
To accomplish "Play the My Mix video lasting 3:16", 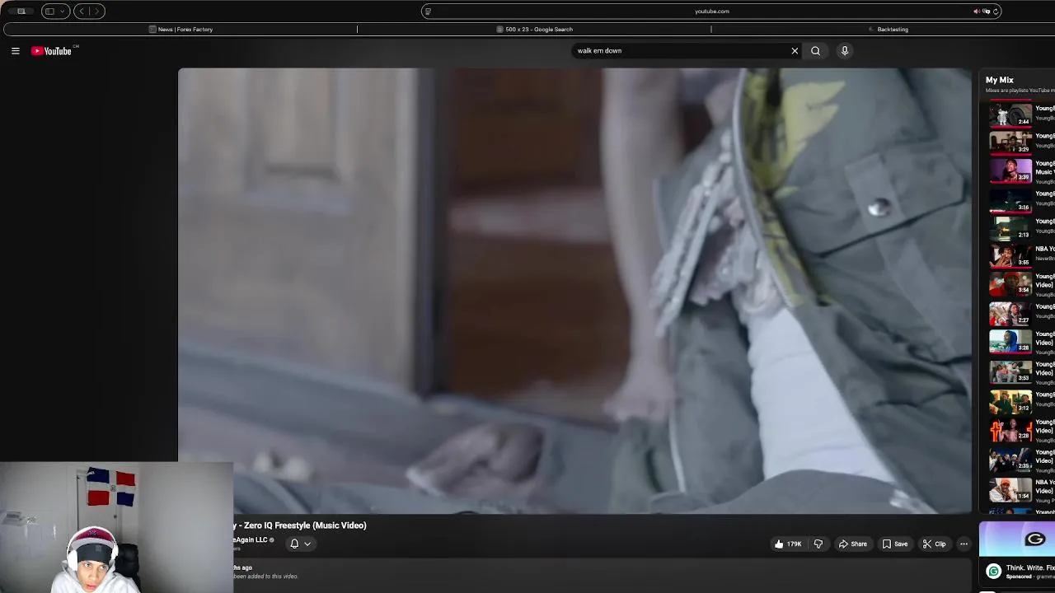I will pos(1010,200).
